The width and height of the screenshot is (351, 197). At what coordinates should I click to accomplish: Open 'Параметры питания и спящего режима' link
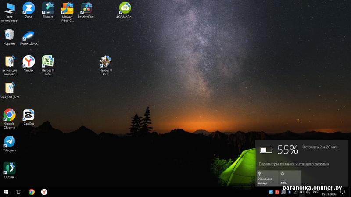click(x=294, y=164)
